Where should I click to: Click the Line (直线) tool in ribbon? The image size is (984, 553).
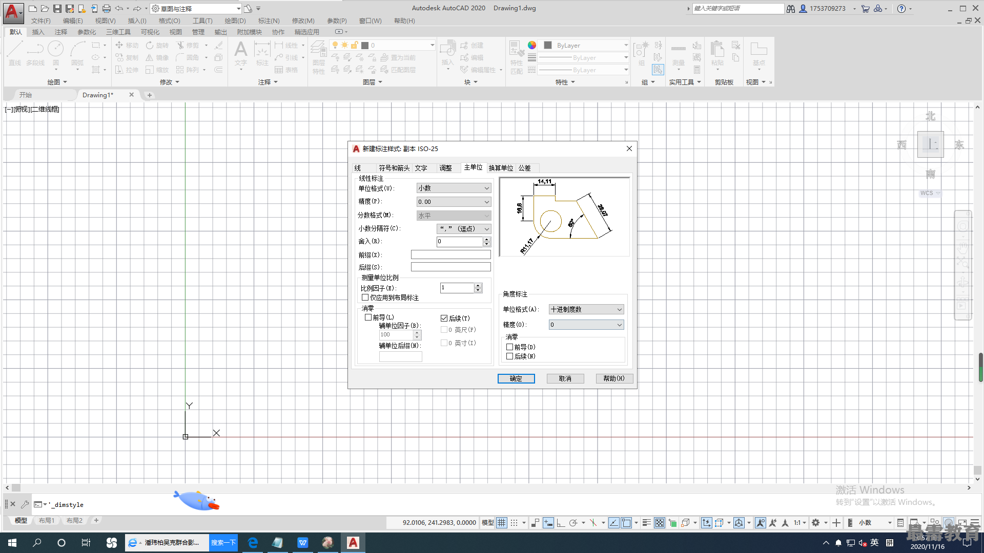[15, 53]
